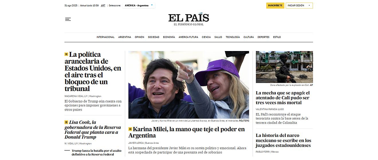
Task: Read Karina Milei power headline article
Action: click(x=186, y=132)
